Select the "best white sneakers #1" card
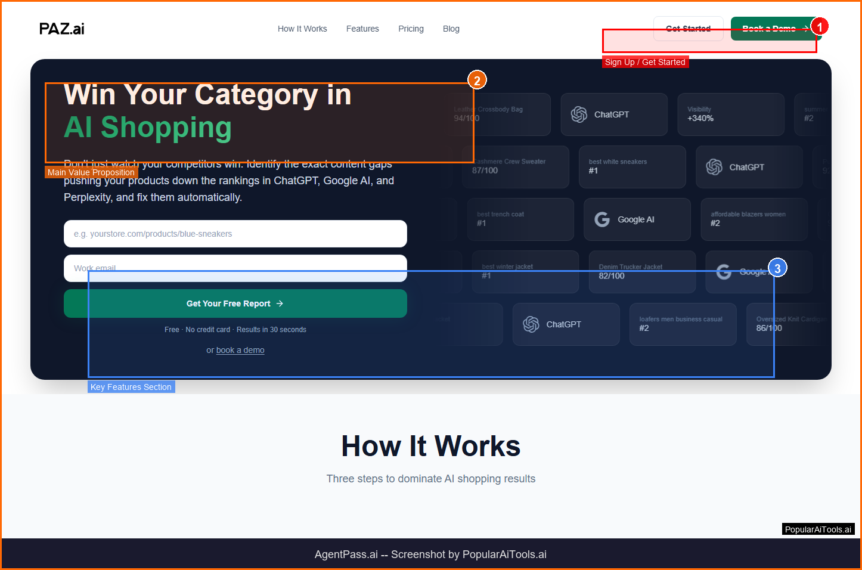 [632, 167]
